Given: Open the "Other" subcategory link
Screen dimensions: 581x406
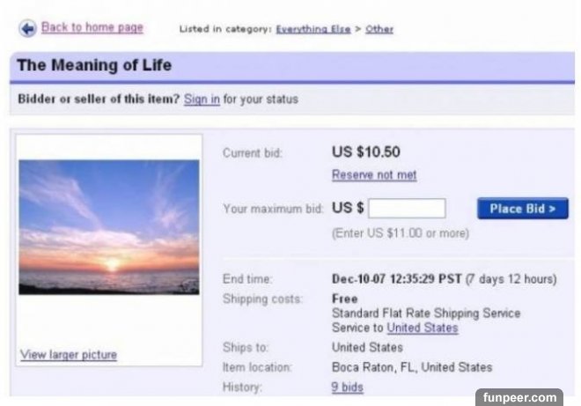Looking at the screenshot, I should pyautogui.click(x=379, y=29).
